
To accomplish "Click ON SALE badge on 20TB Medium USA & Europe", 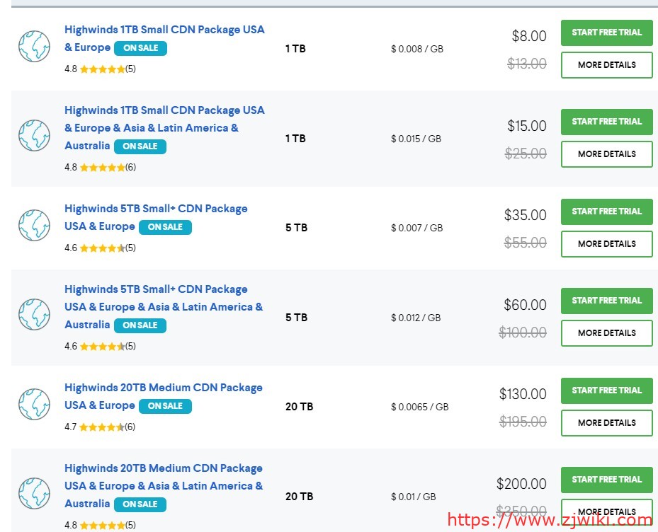I will pos(165,406).
